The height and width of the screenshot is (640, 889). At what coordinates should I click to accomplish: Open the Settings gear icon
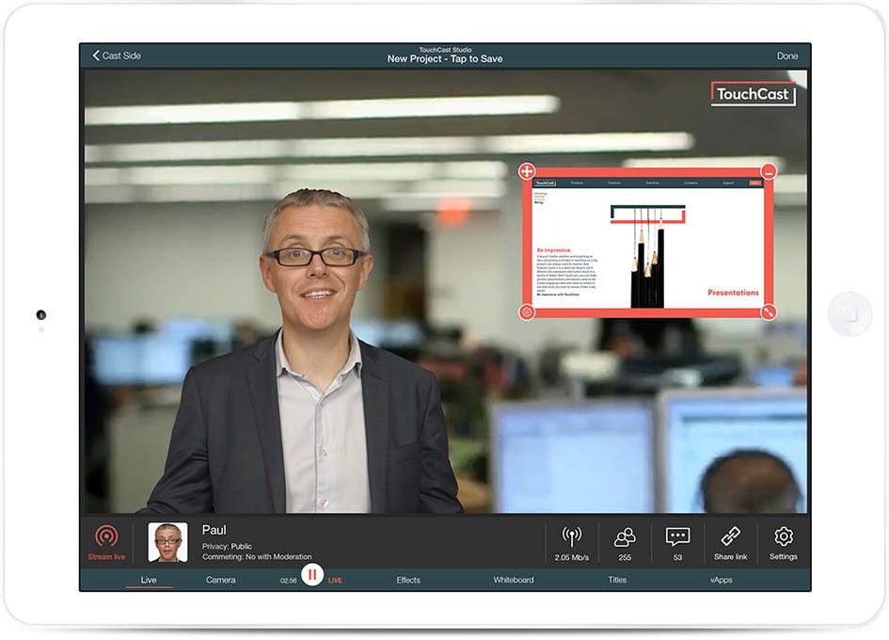click(x=784, y=536)
